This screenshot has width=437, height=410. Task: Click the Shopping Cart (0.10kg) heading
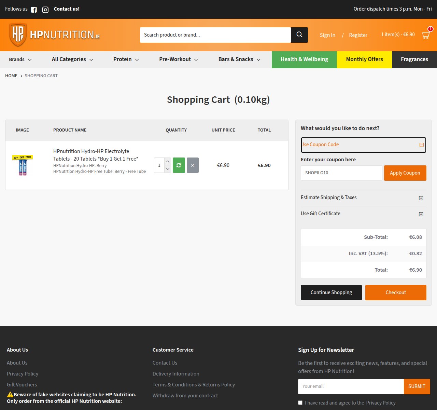click(218, 100)
